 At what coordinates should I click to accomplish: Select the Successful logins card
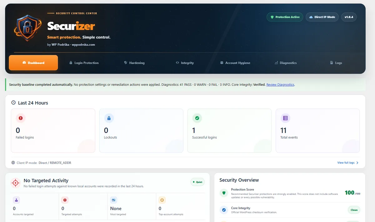229,131
